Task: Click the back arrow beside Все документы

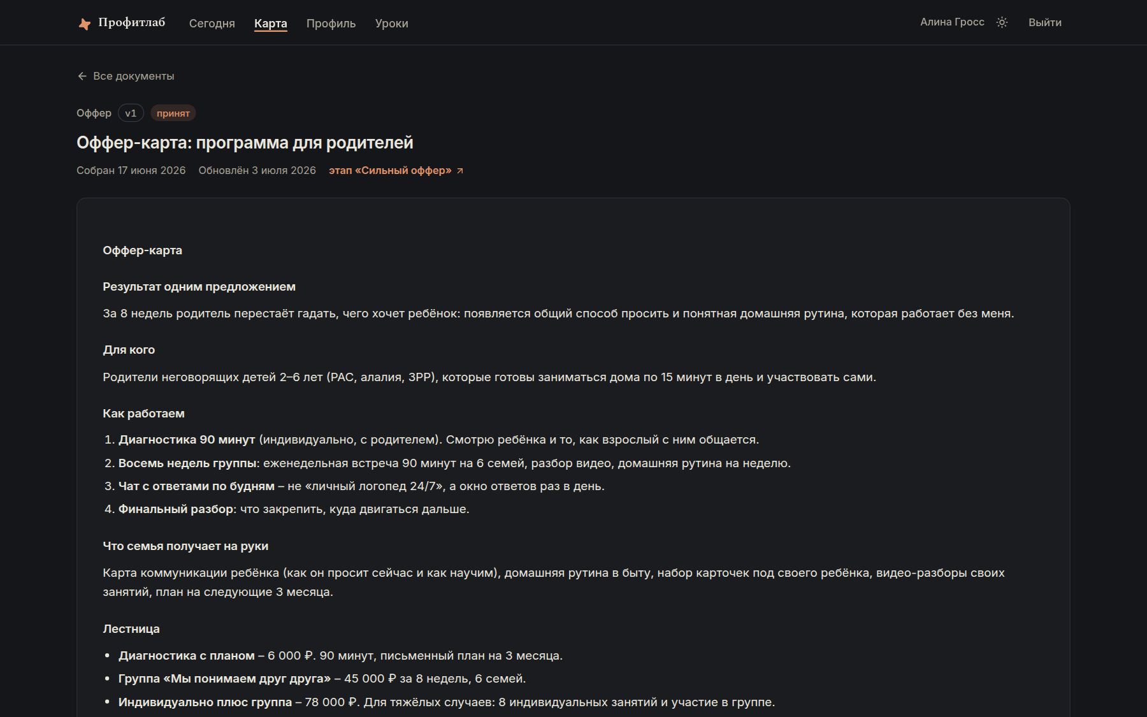Action: (x=82, y=76)
